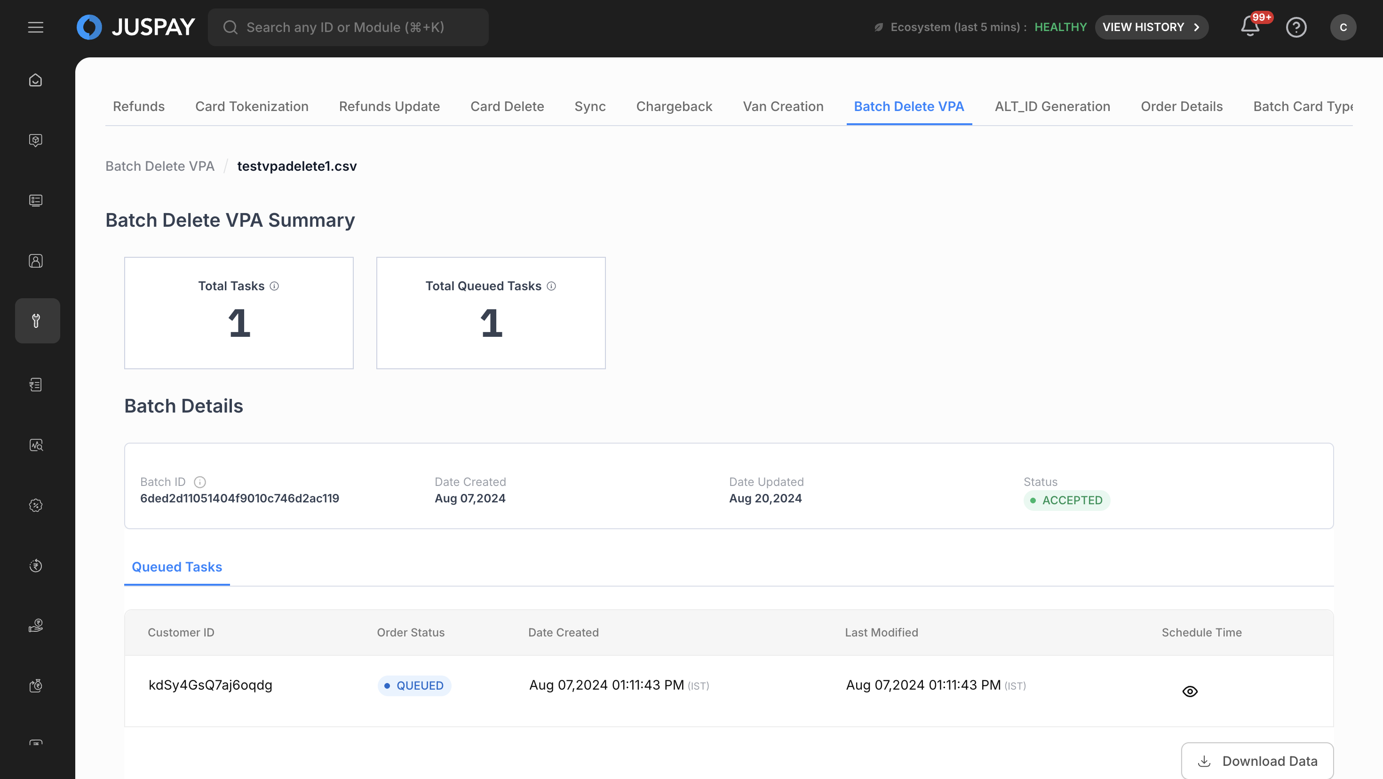Open the Card Tokenization tab

click(x=251, y=106)
